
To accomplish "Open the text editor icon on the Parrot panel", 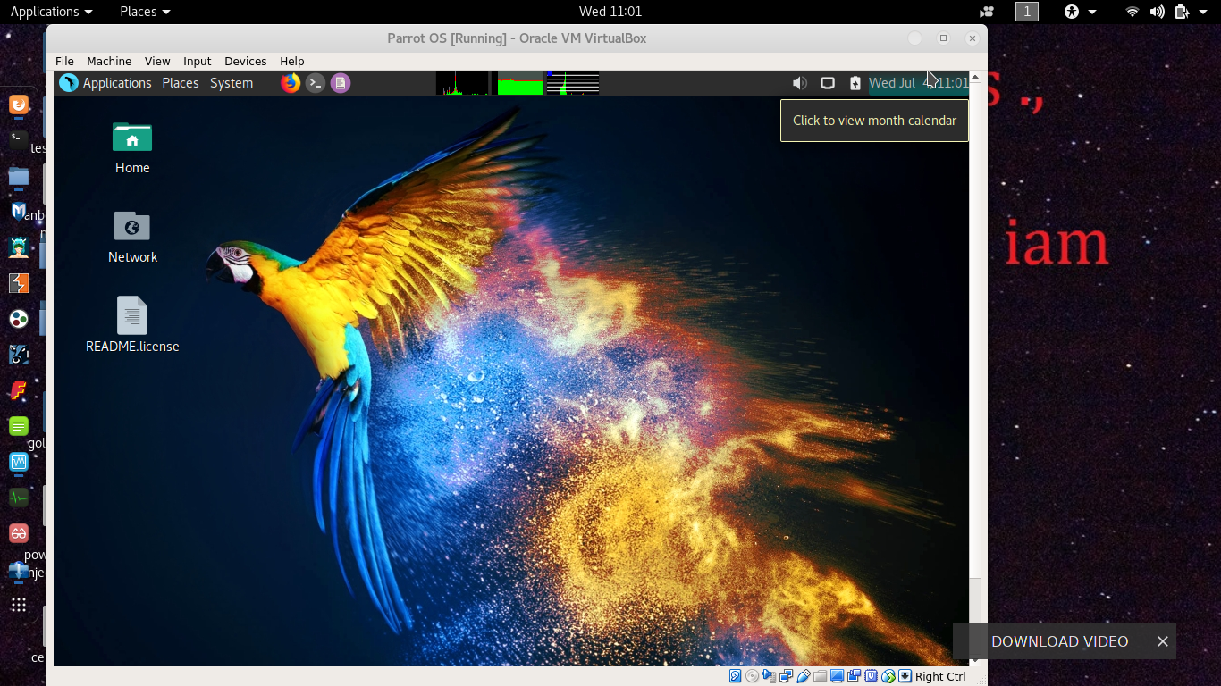I will click(x=340, y=82).
